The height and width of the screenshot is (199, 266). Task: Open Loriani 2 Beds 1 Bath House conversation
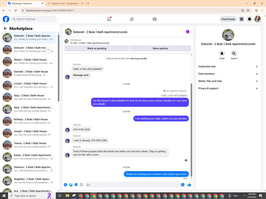point(29,85)
